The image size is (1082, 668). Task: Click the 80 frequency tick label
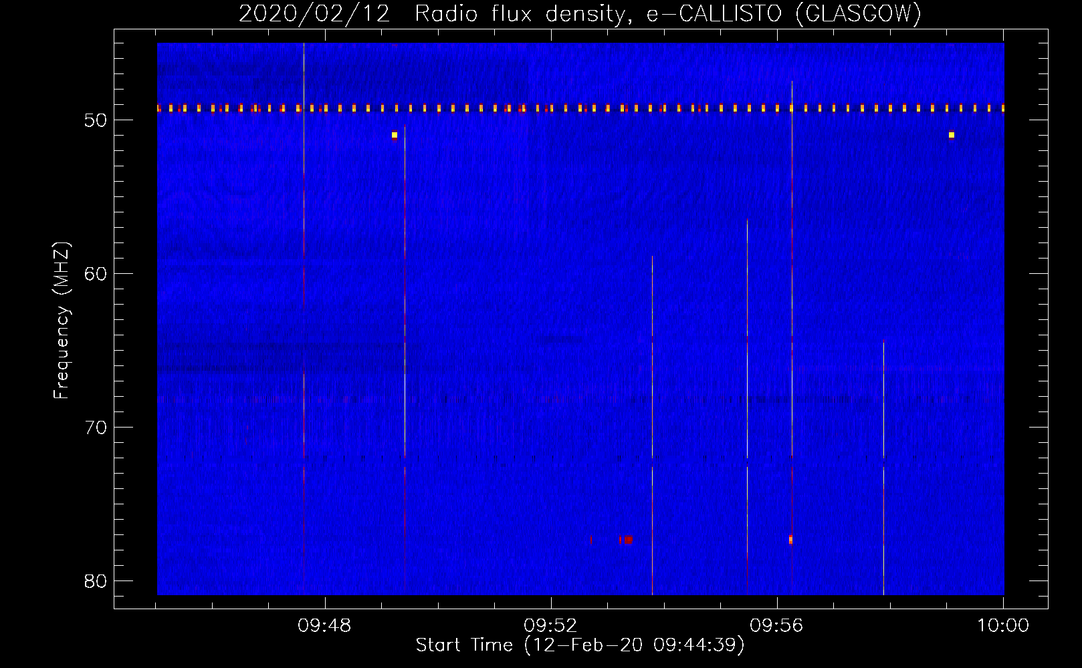point(96,581)
